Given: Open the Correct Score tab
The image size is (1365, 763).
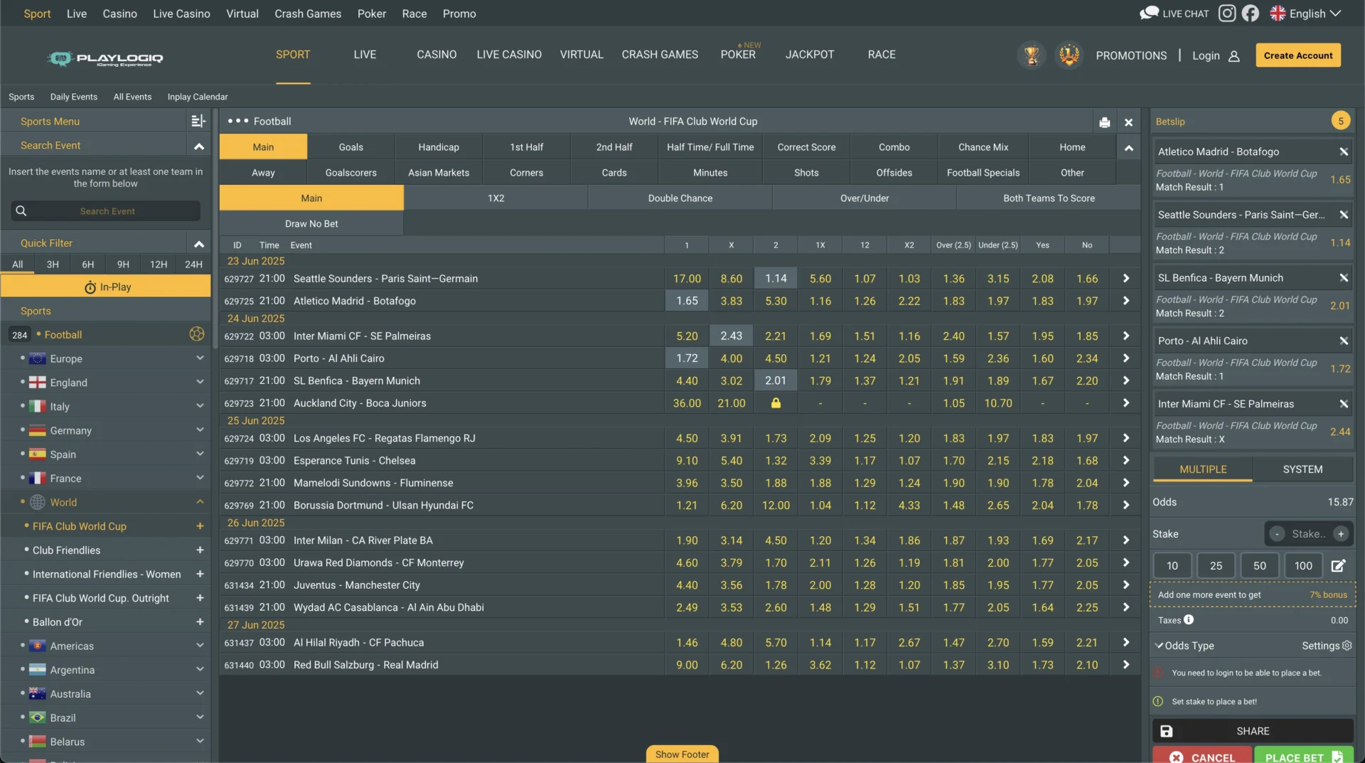Looking at the screenshot, I should click(x=806, y=147).
